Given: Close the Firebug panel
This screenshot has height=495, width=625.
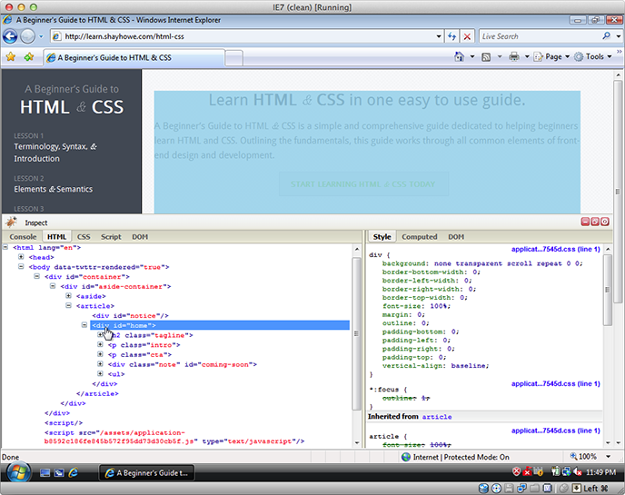Looking at the screenshot, I should pyautogui.click(x=605, y=222).
